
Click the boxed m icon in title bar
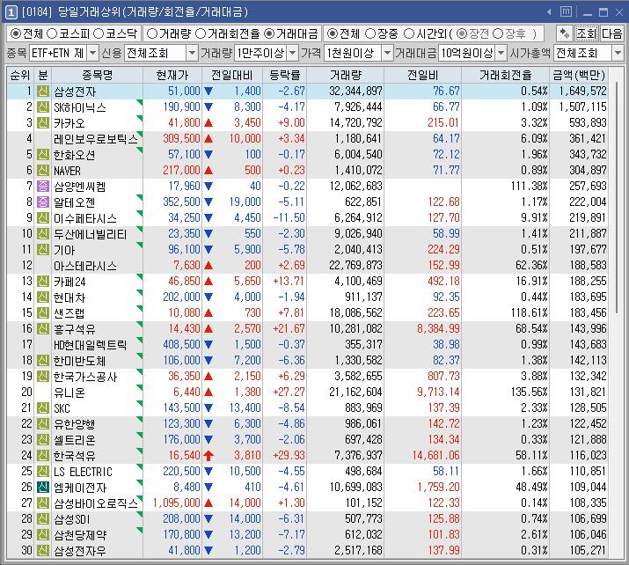pyautogui.click(x=566, y=11)
